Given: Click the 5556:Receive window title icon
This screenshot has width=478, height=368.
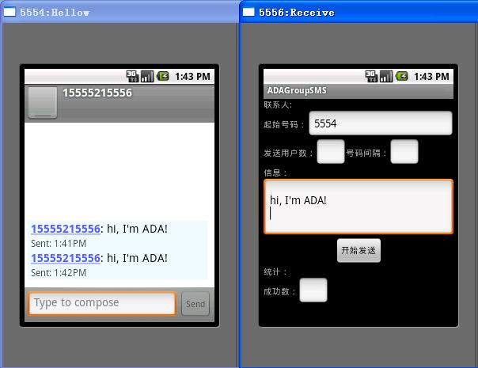Looking at the screenshot, I should (x=248, y=12).
